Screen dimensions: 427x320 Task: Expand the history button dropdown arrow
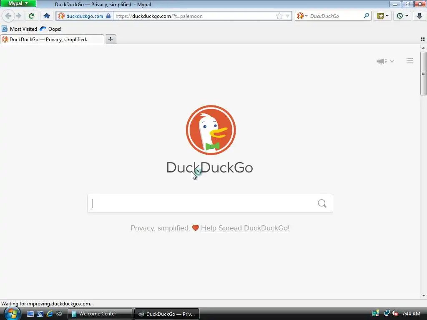pyautogui.click(x=407, y=16)
